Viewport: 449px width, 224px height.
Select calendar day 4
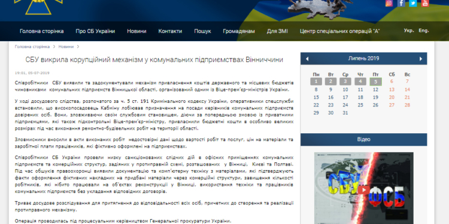[x=360, y=81]
